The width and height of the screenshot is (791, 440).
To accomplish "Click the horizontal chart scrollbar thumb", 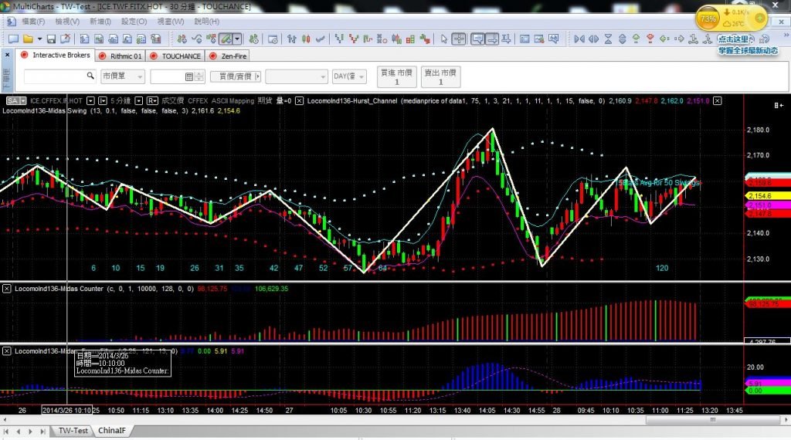I will click(x=713, y=420).
